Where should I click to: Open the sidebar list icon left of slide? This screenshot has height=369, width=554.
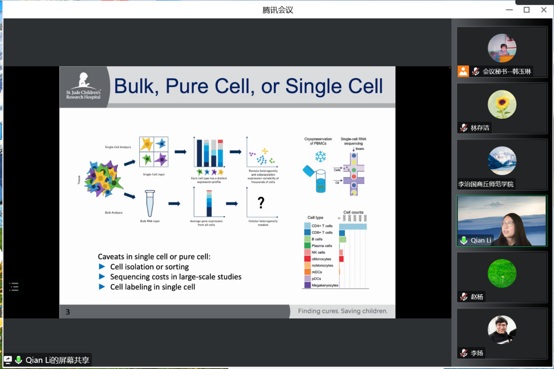coord(14,287)
